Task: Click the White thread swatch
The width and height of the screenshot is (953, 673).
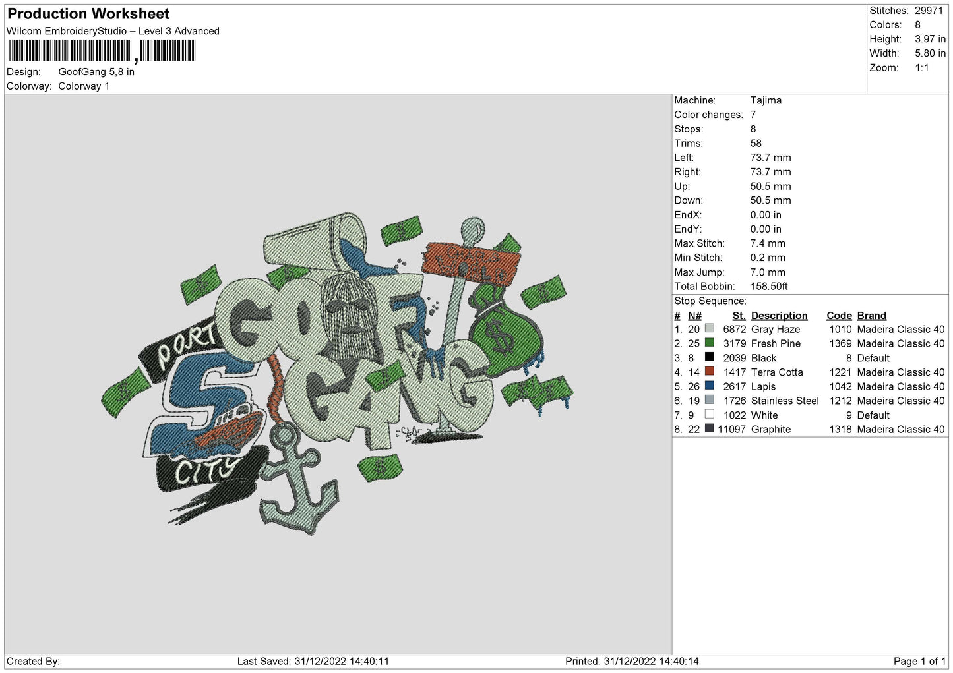Action: tap(710, 415)
